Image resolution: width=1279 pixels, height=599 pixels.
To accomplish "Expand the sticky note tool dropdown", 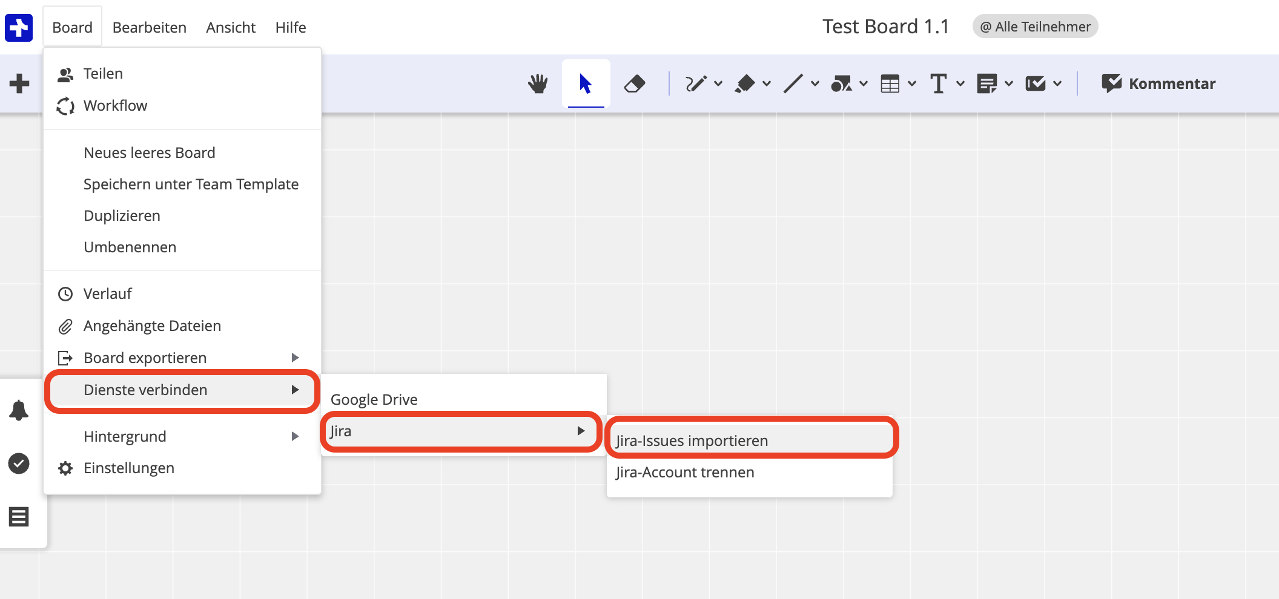I will (1009, 83).
